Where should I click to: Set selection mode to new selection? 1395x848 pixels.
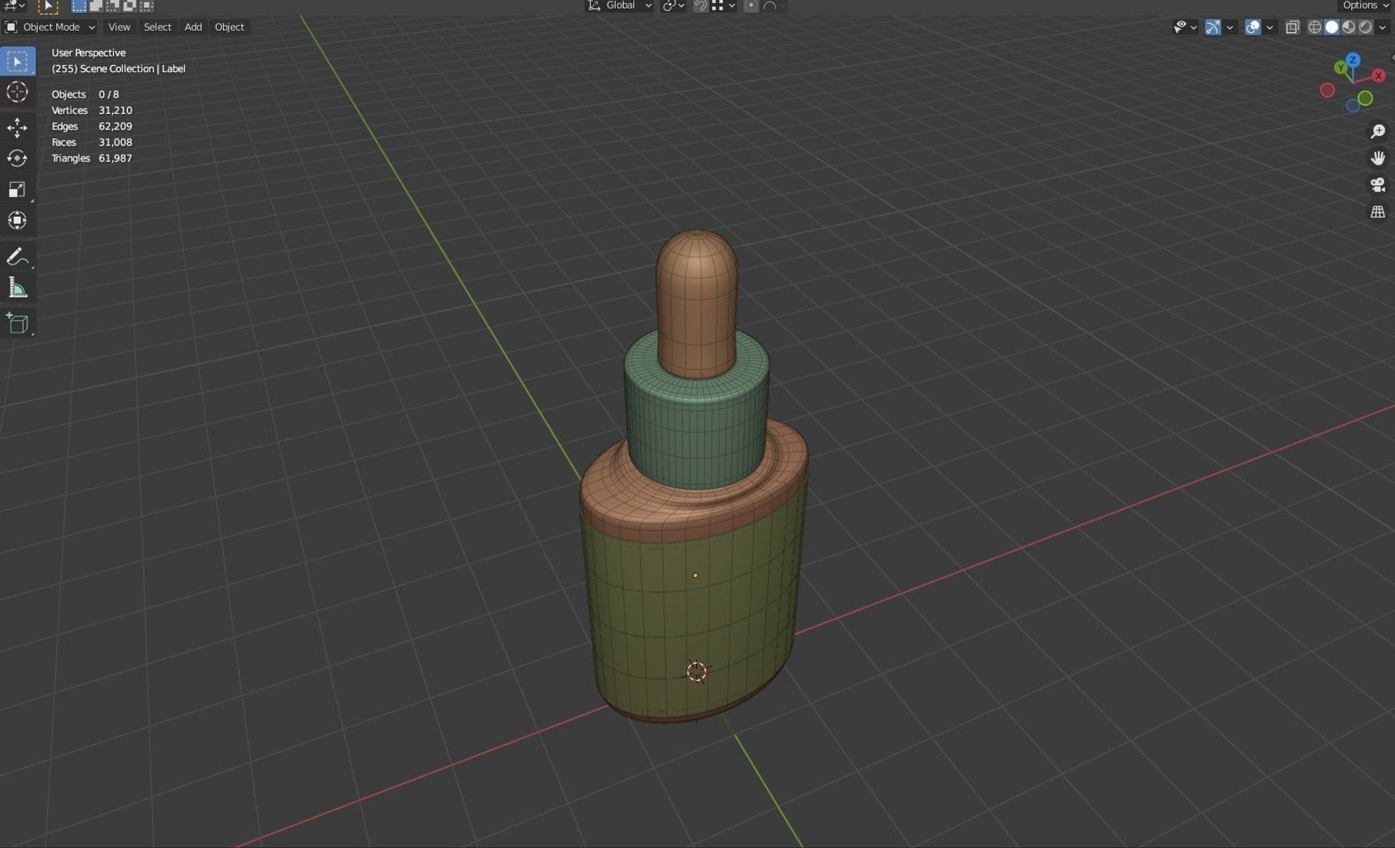(x=79, y=5)
